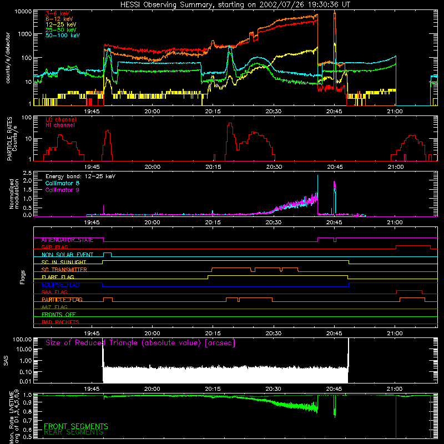Click the blue ECLIPSE_FLAG label
The height and width of the screenshot is (444, 444).
point(60,285)
